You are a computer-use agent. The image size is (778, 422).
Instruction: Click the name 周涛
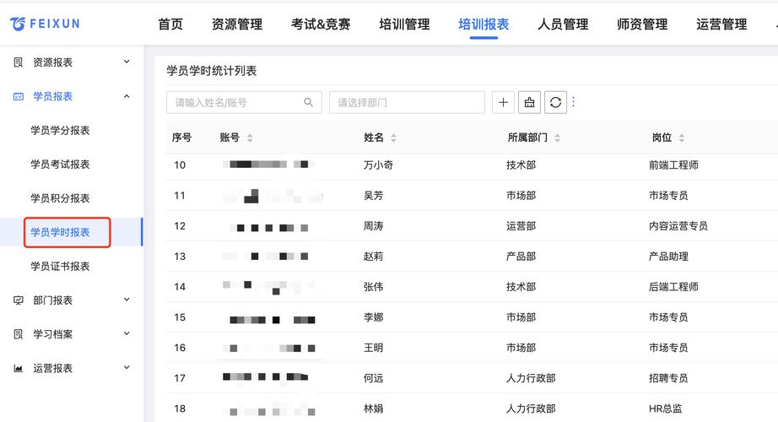click(373, 226)
